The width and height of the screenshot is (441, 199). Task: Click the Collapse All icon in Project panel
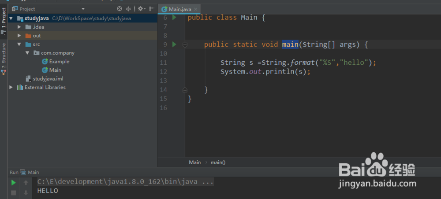(128, 9)
